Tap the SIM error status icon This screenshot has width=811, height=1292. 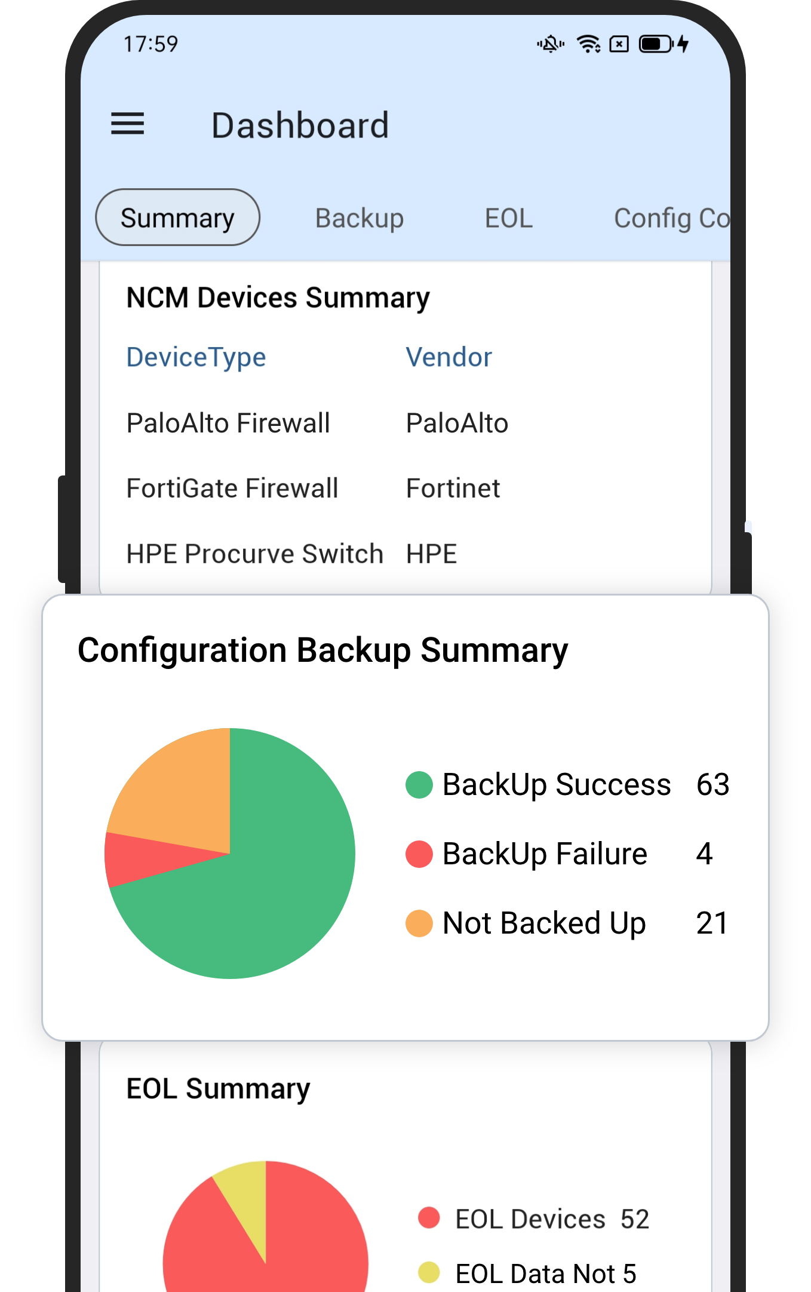coord(619,44)
